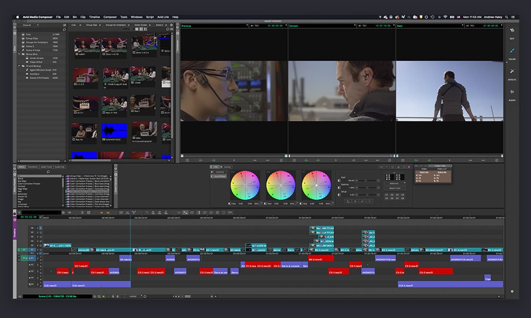Click the middle color wheel

(x=280, y=185)
